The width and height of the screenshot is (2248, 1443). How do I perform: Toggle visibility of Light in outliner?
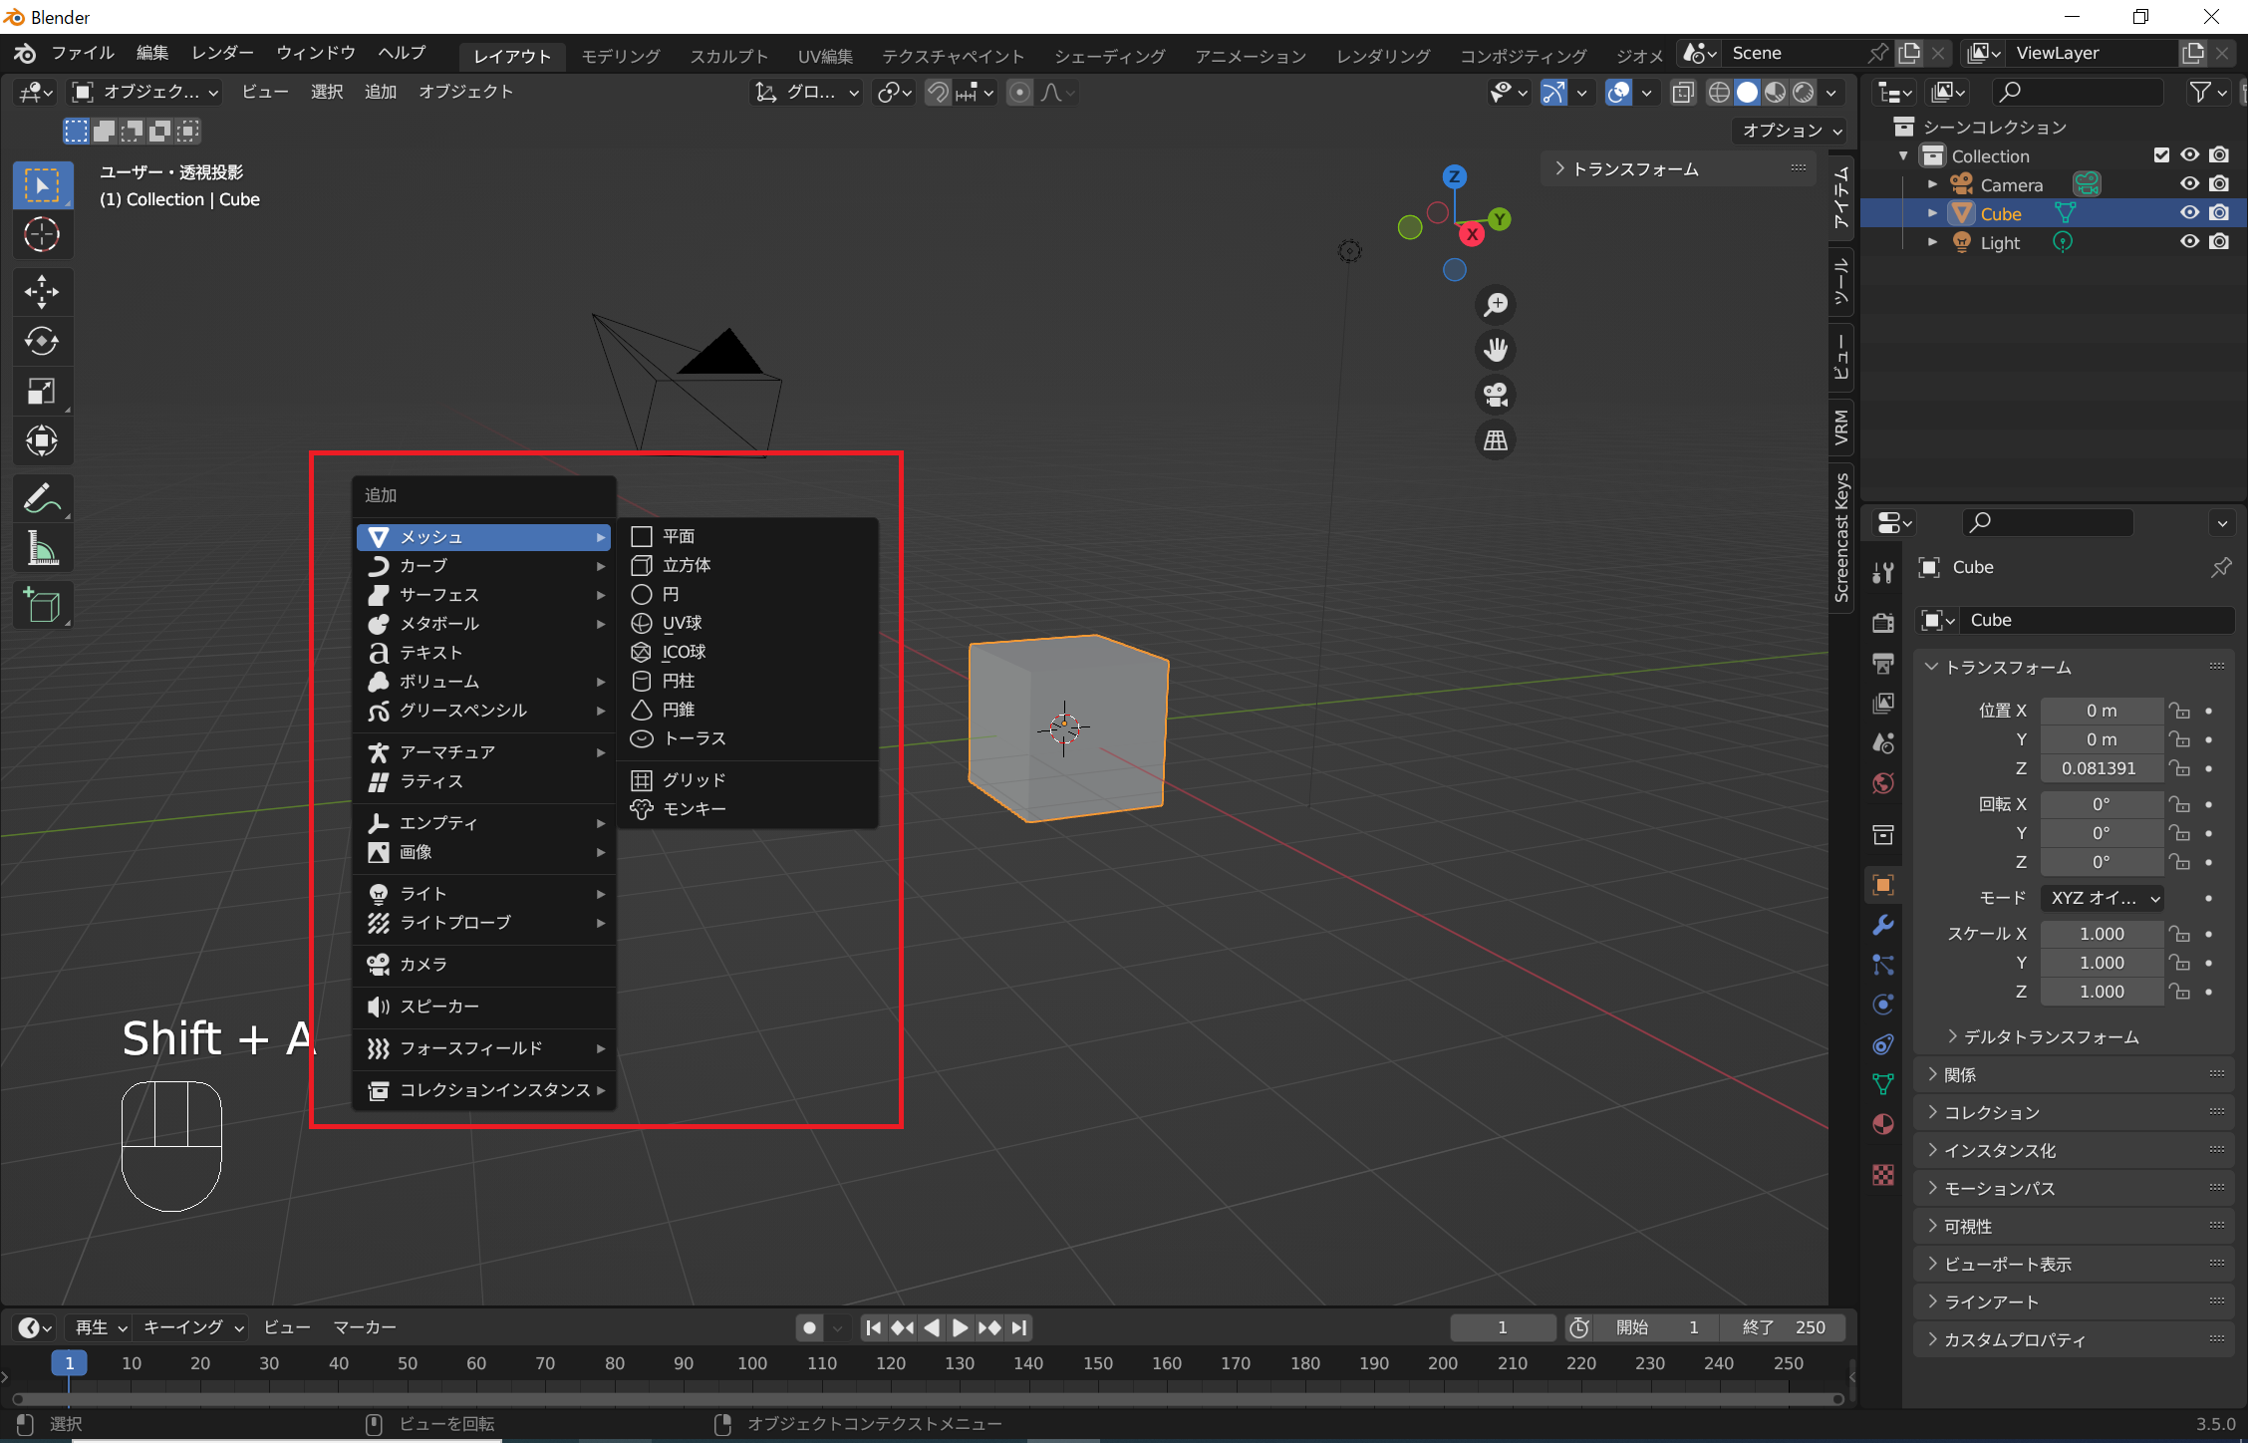pyautogui.click(x=2187, y=242)
